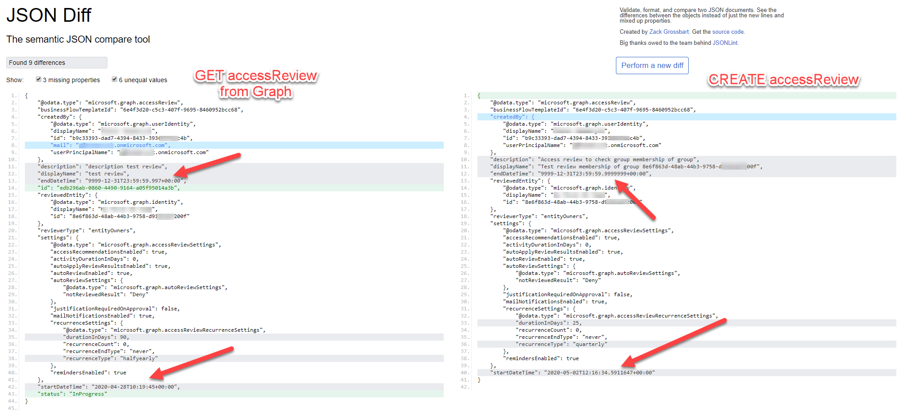Select left pane "durationInDays": 90 line

pos(234,337)
